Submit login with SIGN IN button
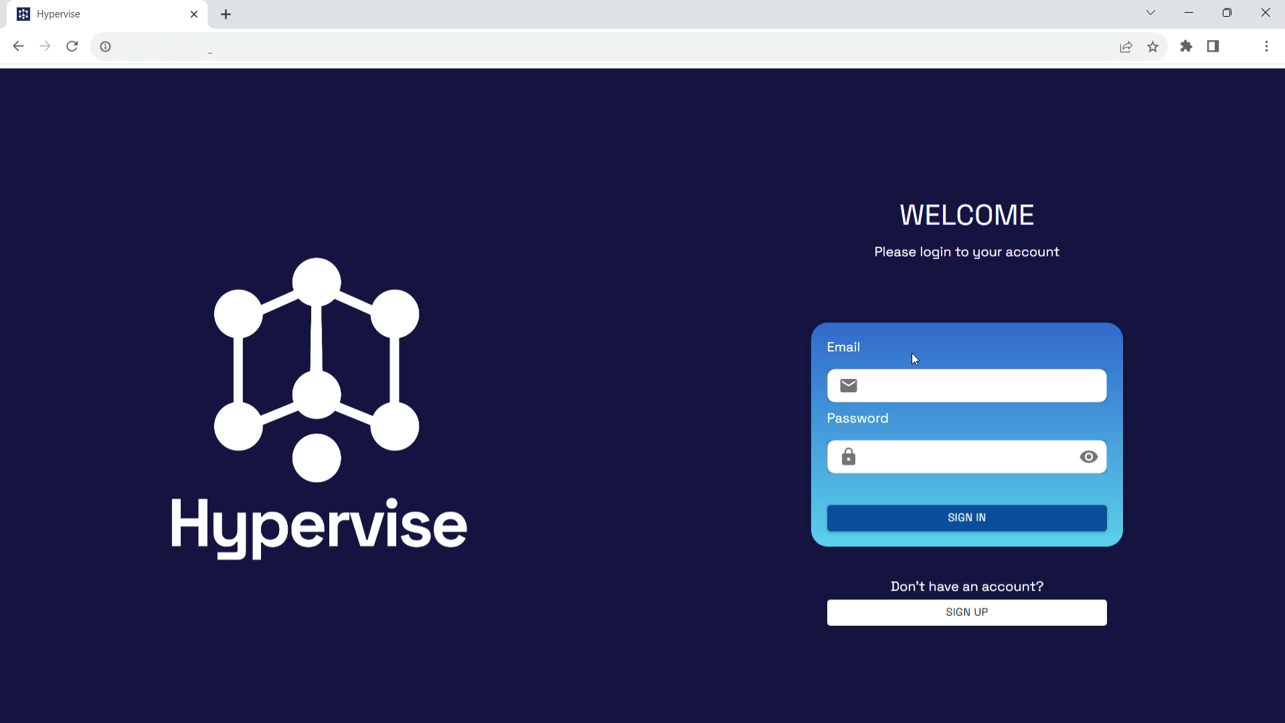This screenshot has height=723, width=1285. (966, 517)
